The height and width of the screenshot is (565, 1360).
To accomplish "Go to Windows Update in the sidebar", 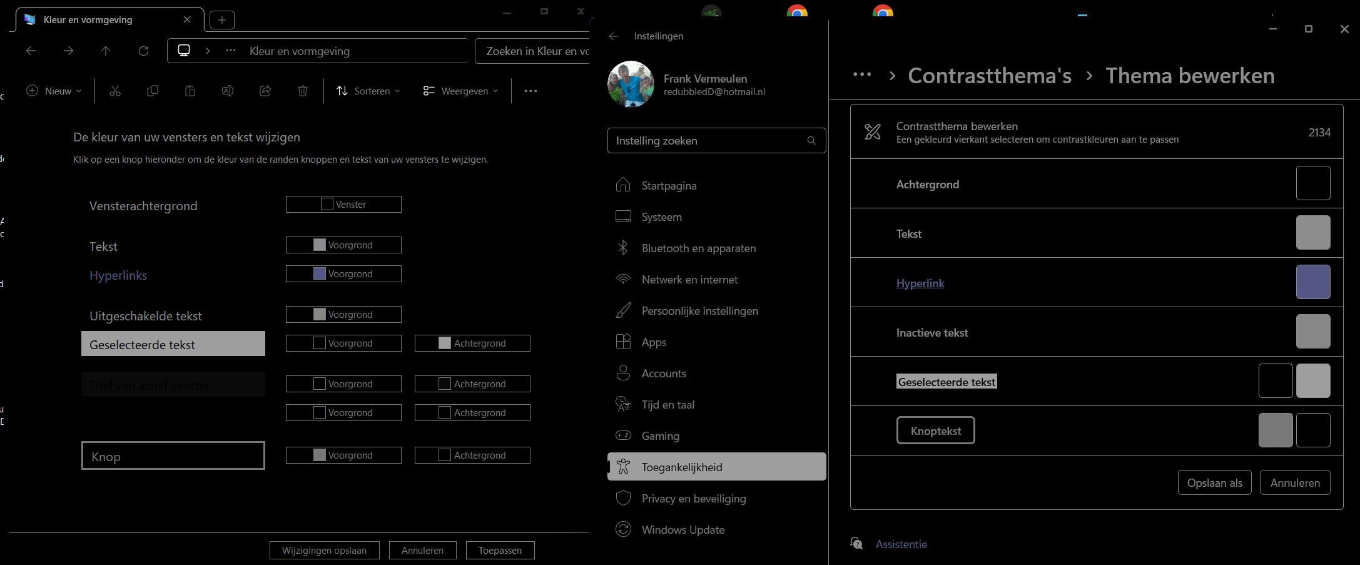I will (717, 530).
